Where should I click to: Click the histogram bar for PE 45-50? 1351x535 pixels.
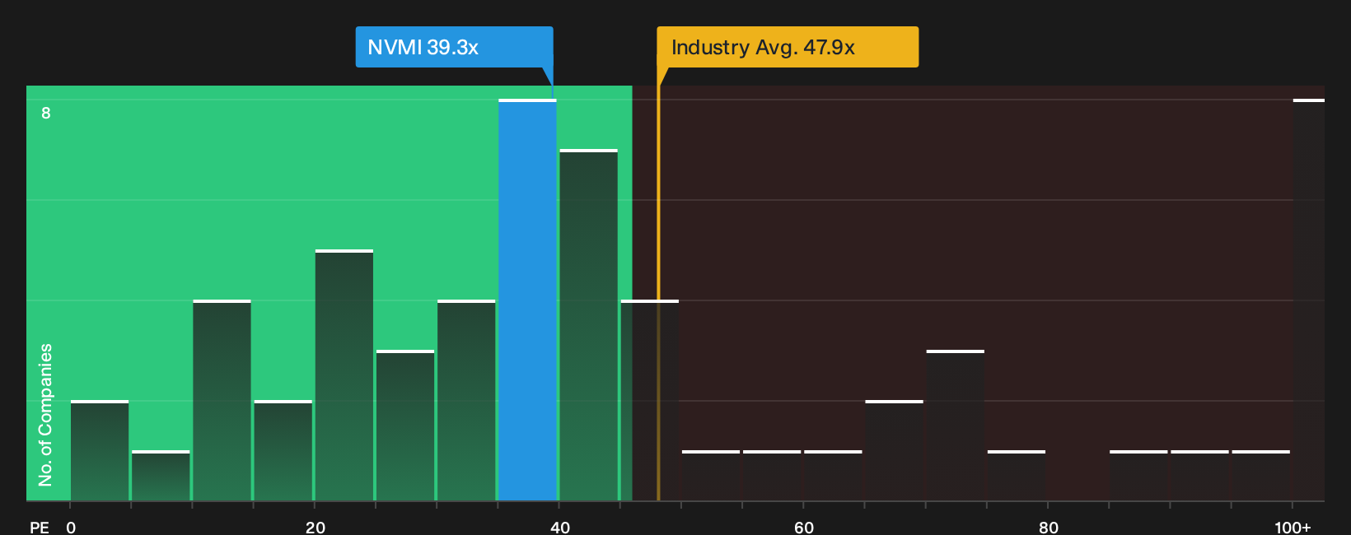(x=650, y=400)
